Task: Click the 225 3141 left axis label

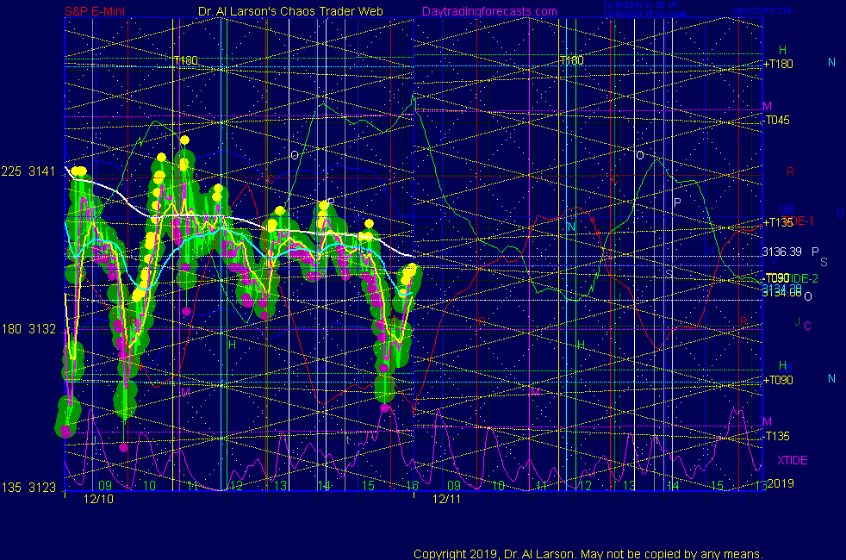Action: click(x=28, y=171)
